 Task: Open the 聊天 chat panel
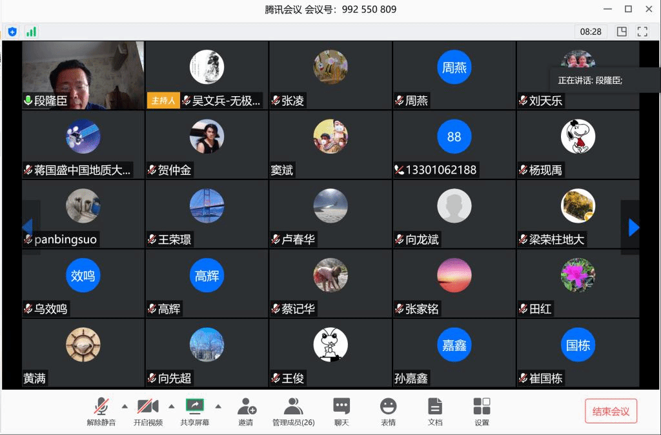(341, 412)
